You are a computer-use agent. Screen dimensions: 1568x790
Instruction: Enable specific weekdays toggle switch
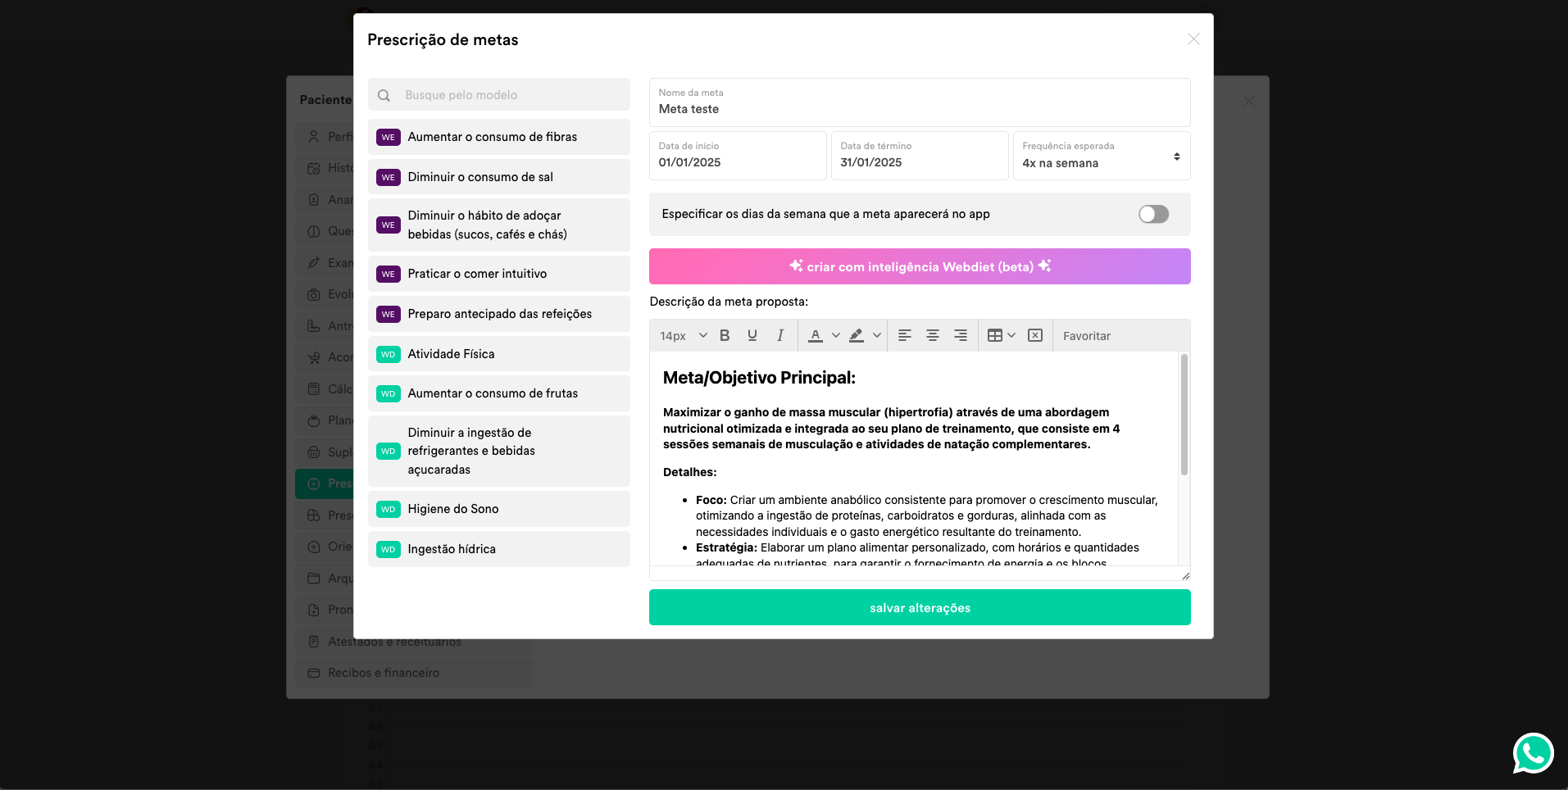coord(1153,214)
